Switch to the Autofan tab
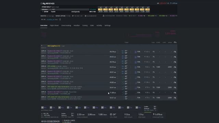The image size is (219, 123). coord(77,25)
